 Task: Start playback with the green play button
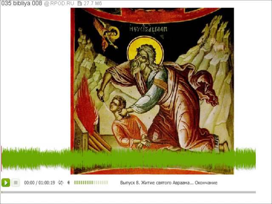click(6, 183)
